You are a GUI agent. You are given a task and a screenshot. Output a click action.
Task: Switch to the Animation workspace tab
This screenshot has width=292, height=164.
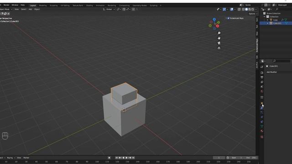(x=100, y=5)
